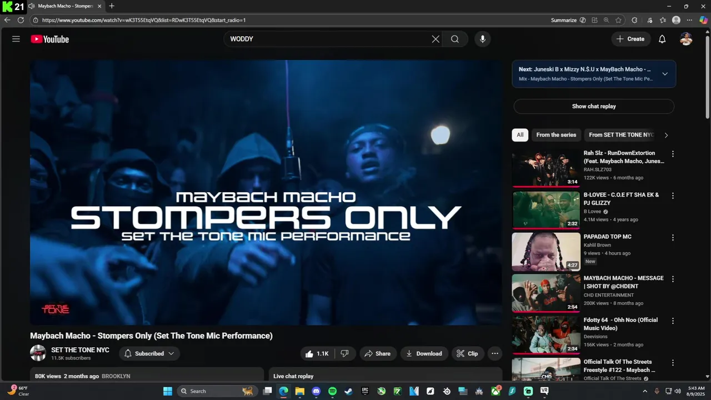The width and height of the screenshot is (711, 400).
Task: Open B-LOVEE C.O.E video thumbnail
Action: tap(546, 210)
